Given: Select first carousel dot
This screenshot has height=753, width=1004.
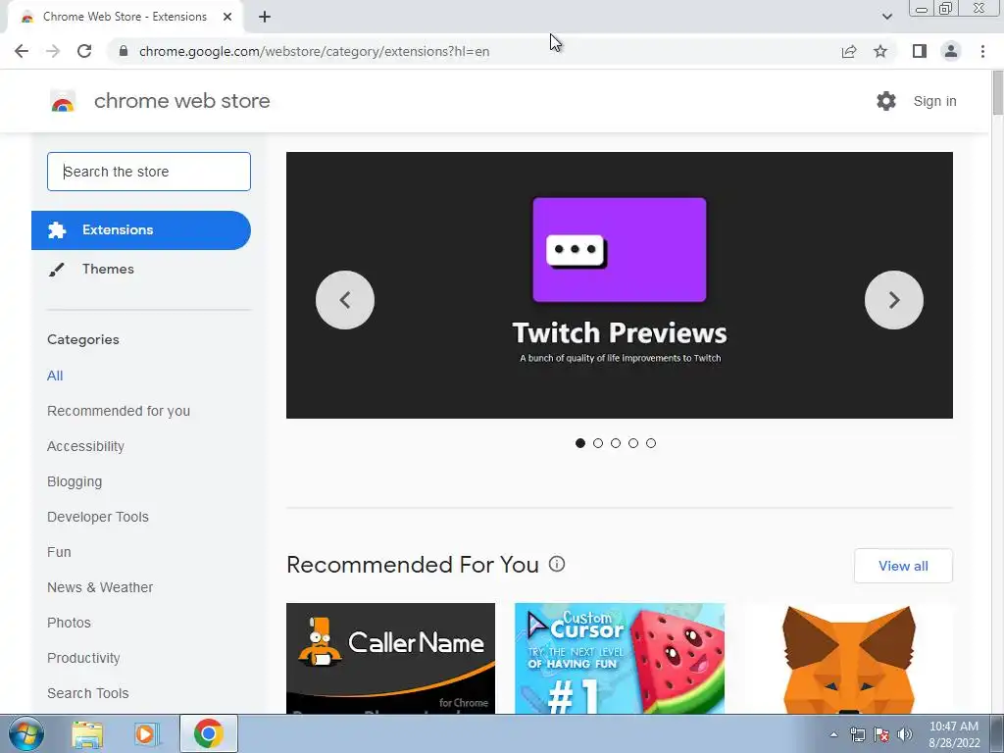Looking at the screenshot, I should (x=580, y=443).
